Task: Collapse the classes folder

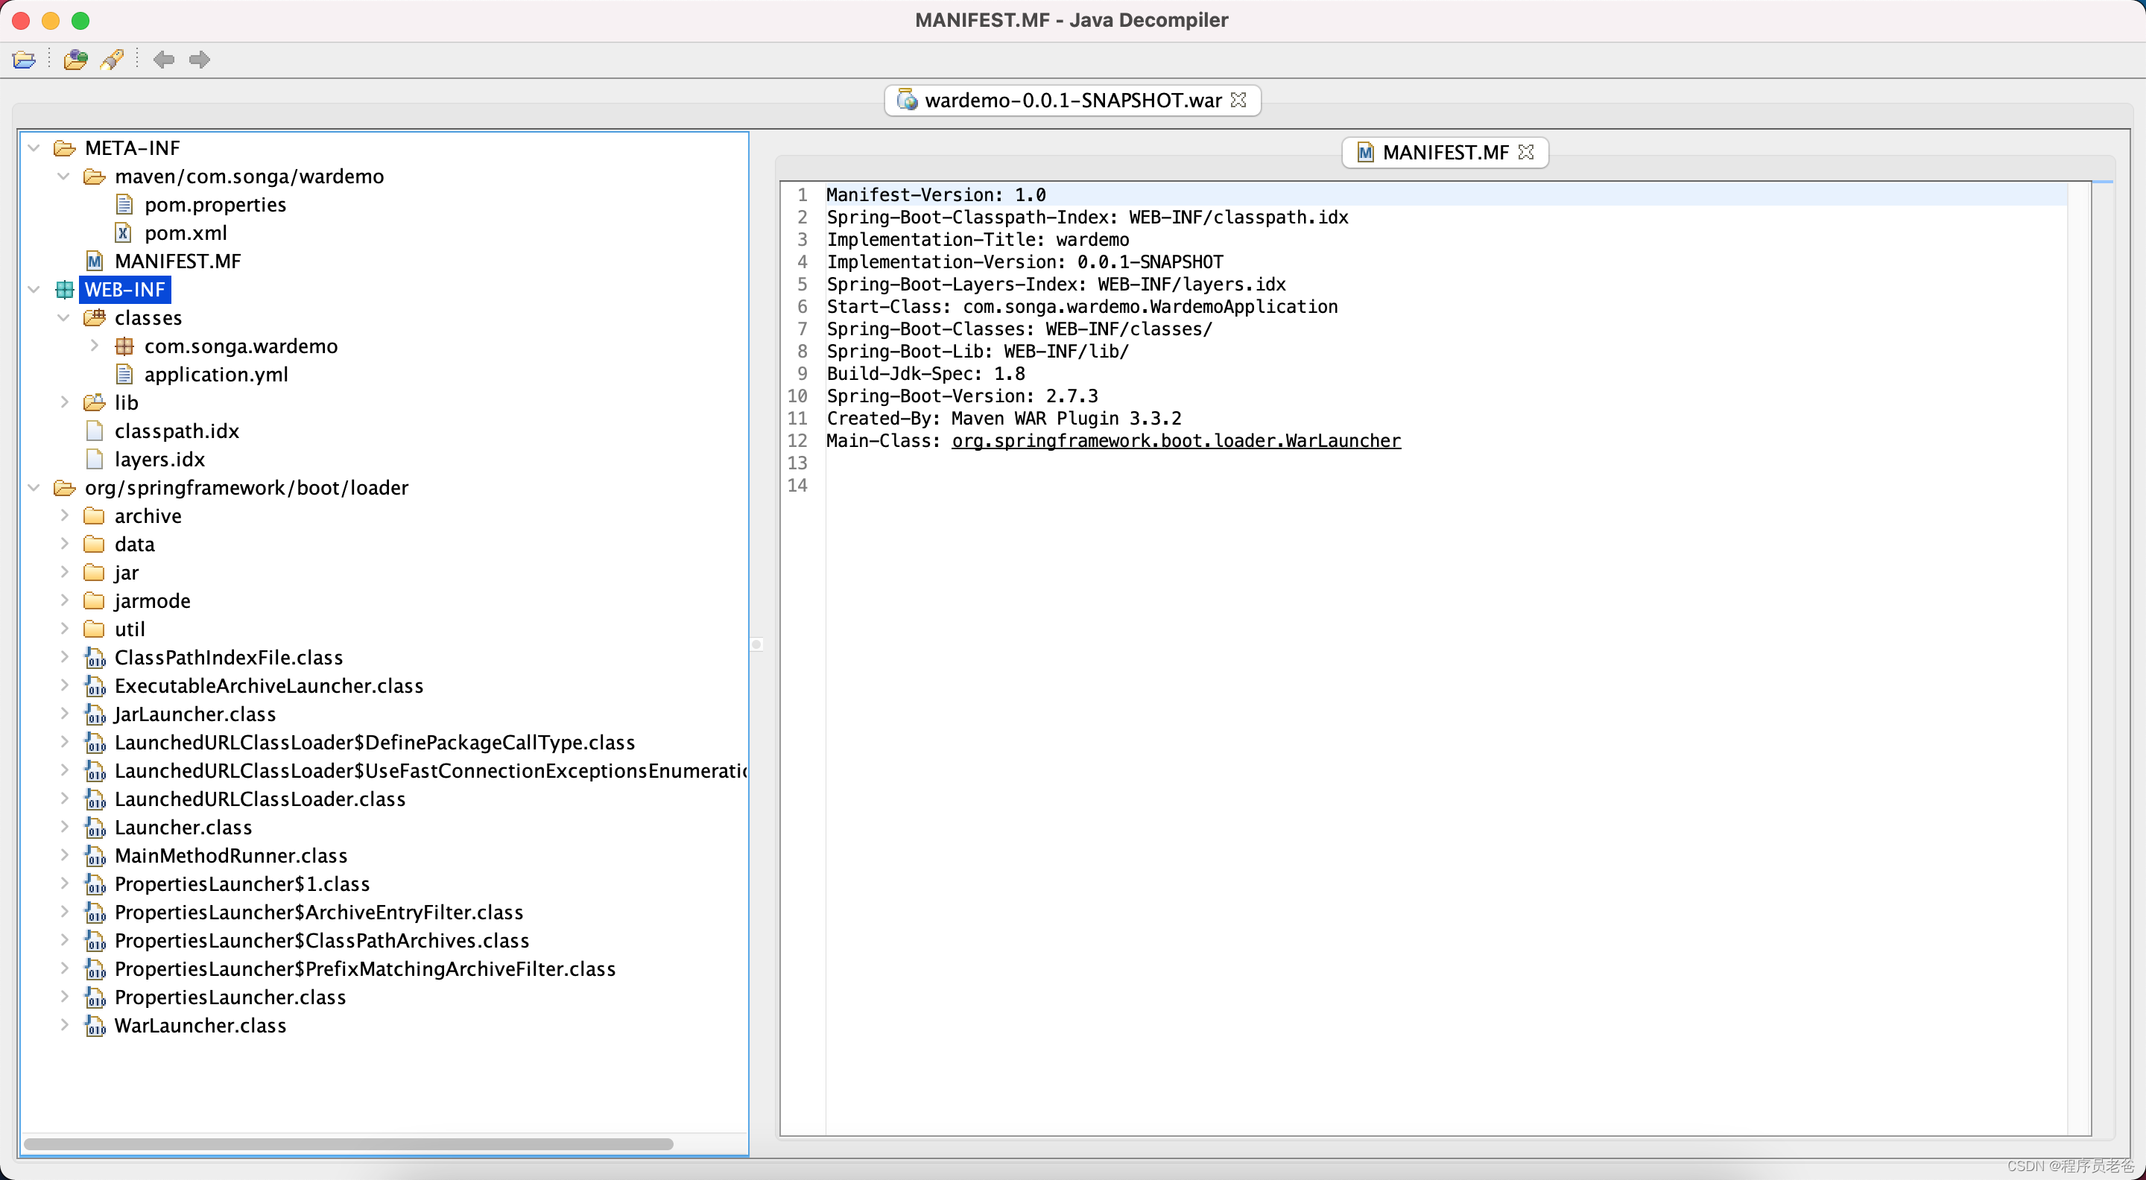Action: [x=64, y=318]
